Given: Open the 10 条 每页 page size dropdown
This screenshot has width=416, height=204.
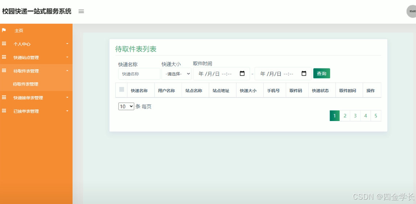Looking at the screenshot, I should coord(126,107).
